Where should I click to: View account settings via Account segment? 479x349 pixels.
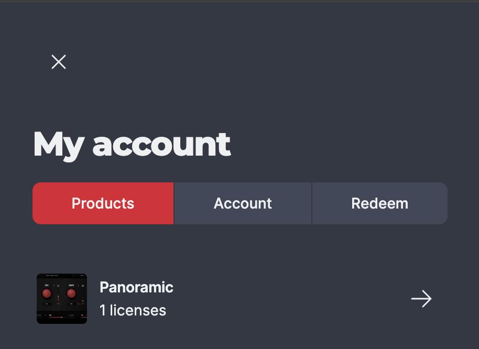(243, 203)
